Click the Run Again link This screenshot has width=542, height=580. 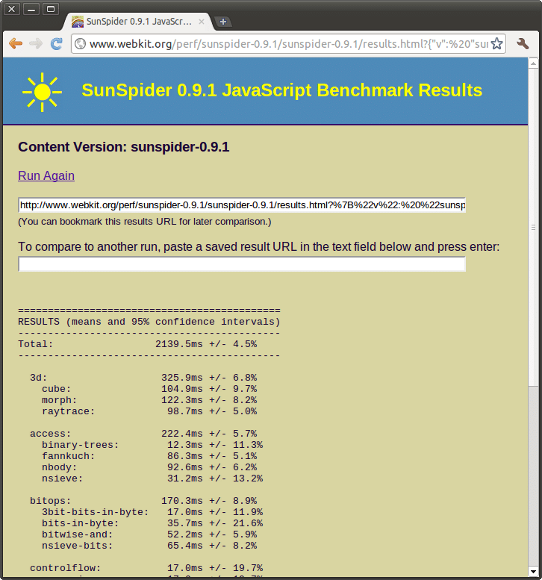point(46,175)
